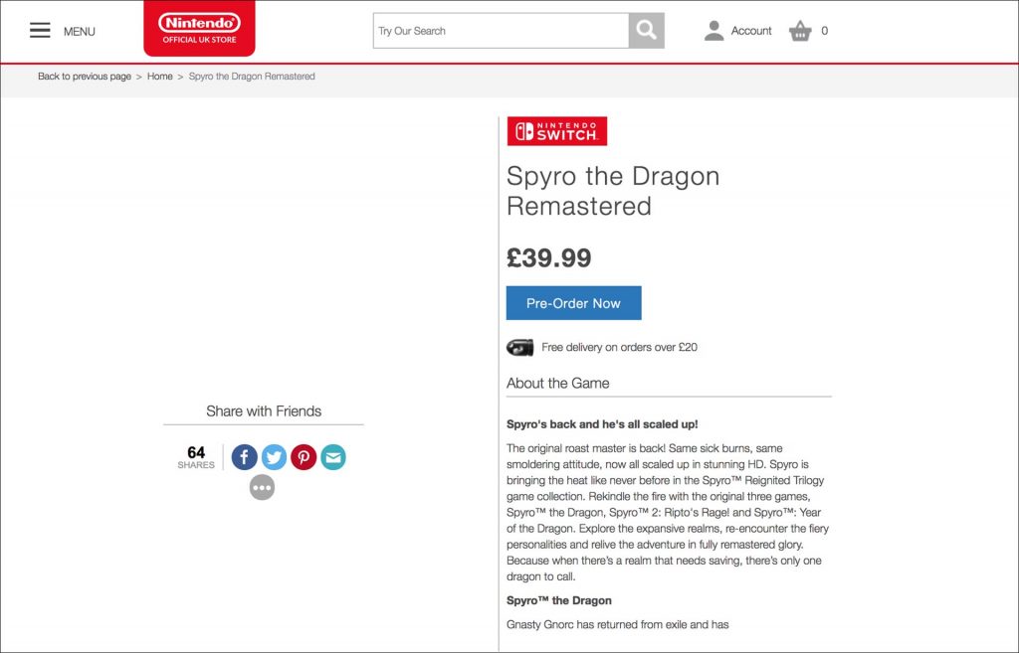Click the Nintendo Switch platform logo

(556, 131)
